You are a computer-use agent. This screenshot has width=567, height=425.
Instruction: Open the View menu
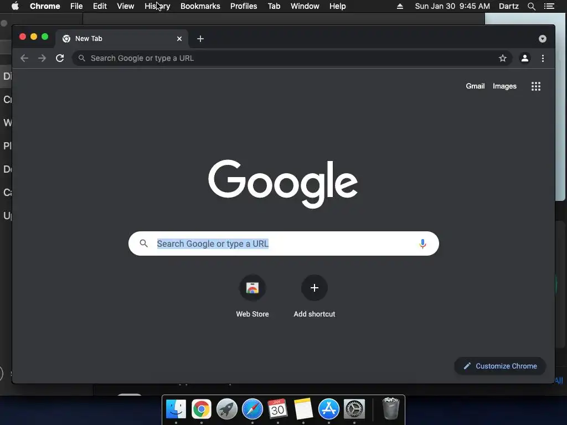click(126, 6)
